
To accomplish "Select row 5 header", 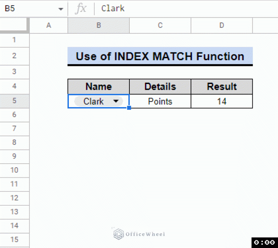I will click(x=14, y=101).
